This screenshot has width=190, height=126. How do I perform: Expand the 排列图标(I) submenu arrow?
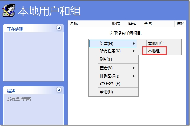click(x=134, y=76)
